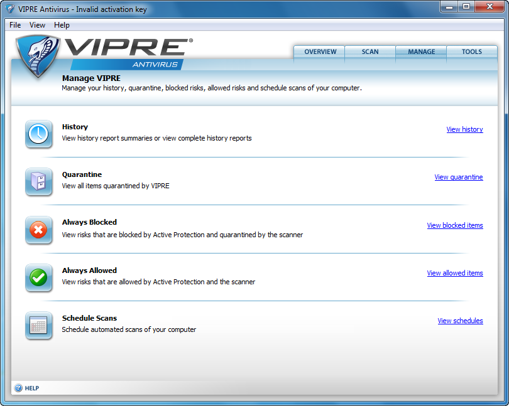The height and width of the screenshot is (406, 509).
Task: Follow the View blocked items link
Action: pyautogui.click(x=455, y=225)
